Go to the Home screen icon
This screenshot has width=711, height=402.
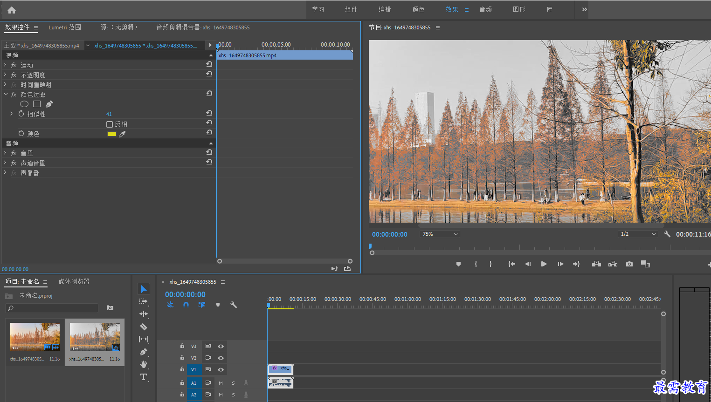pos(12,10)
